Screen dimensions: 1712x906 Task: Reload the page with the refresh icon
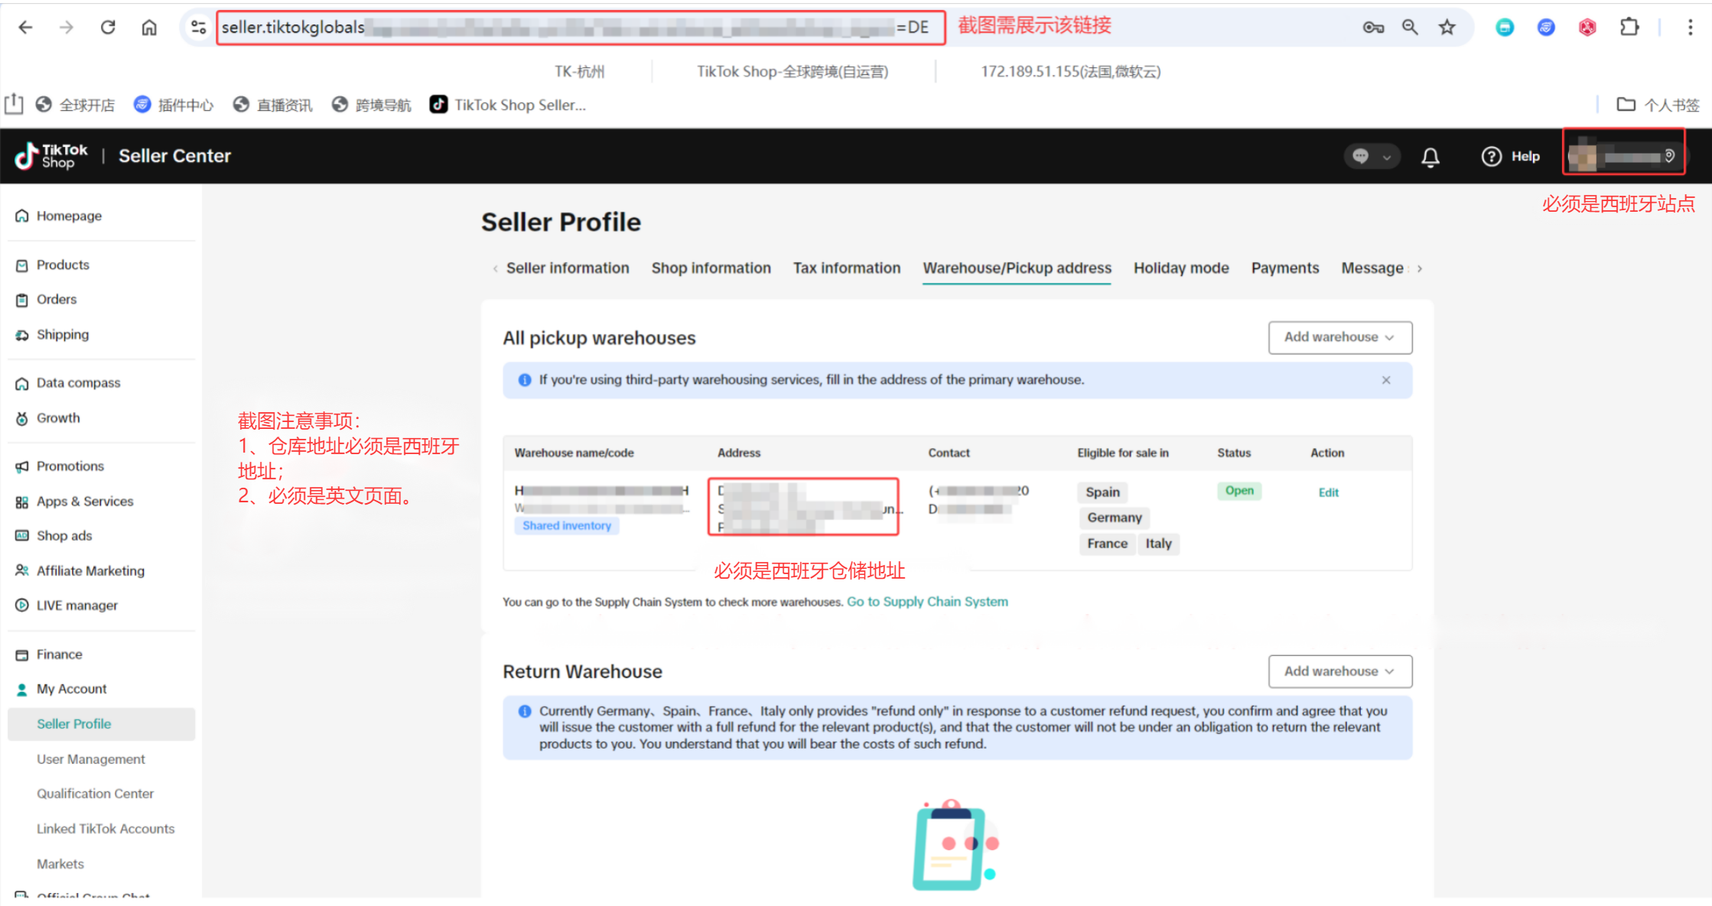(108, 28)
